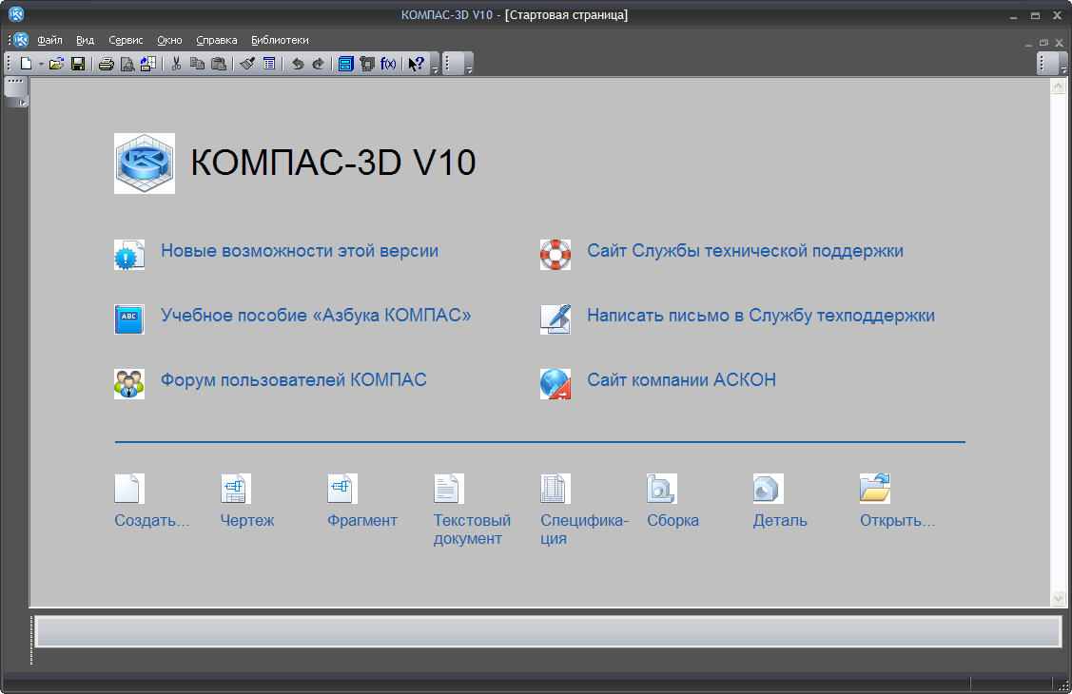Image resolution: width=1072 pixels, height=694 pixels.
Task: Open Print Preview from the toolbar
Action: point(127,65)
